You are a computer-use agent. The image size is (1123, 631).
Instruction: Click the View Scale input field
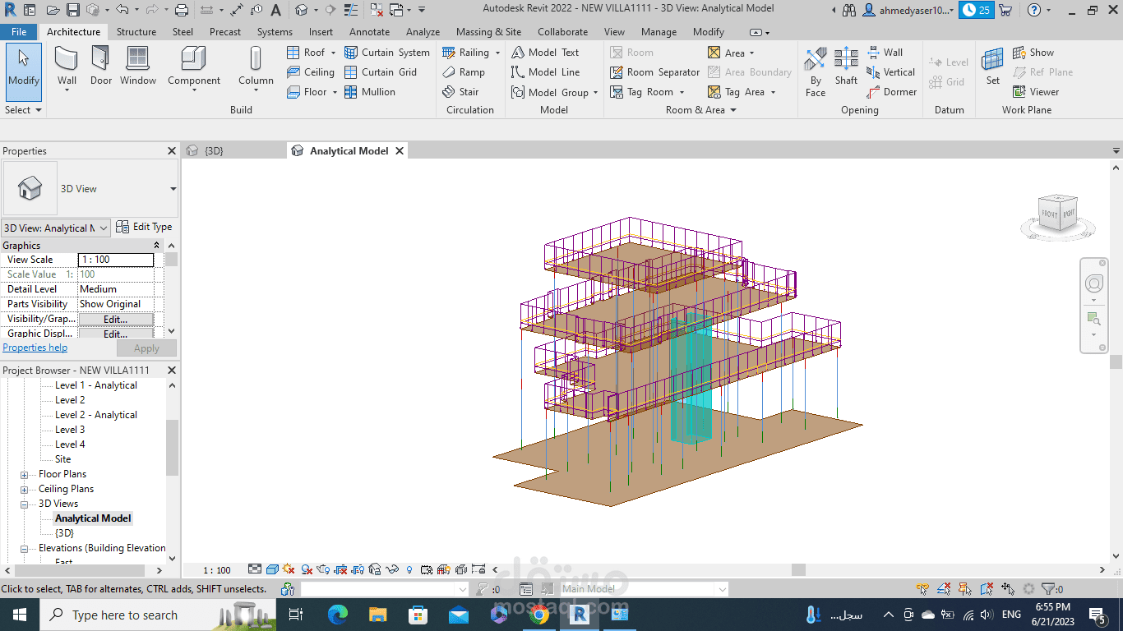pos(115,260)
